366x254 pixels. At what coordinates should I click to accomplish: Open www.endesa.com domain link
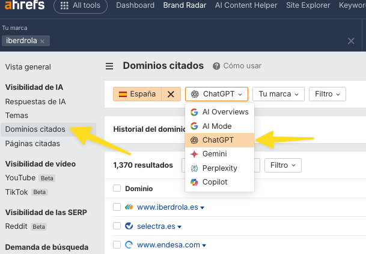click(x=168, y=245)
